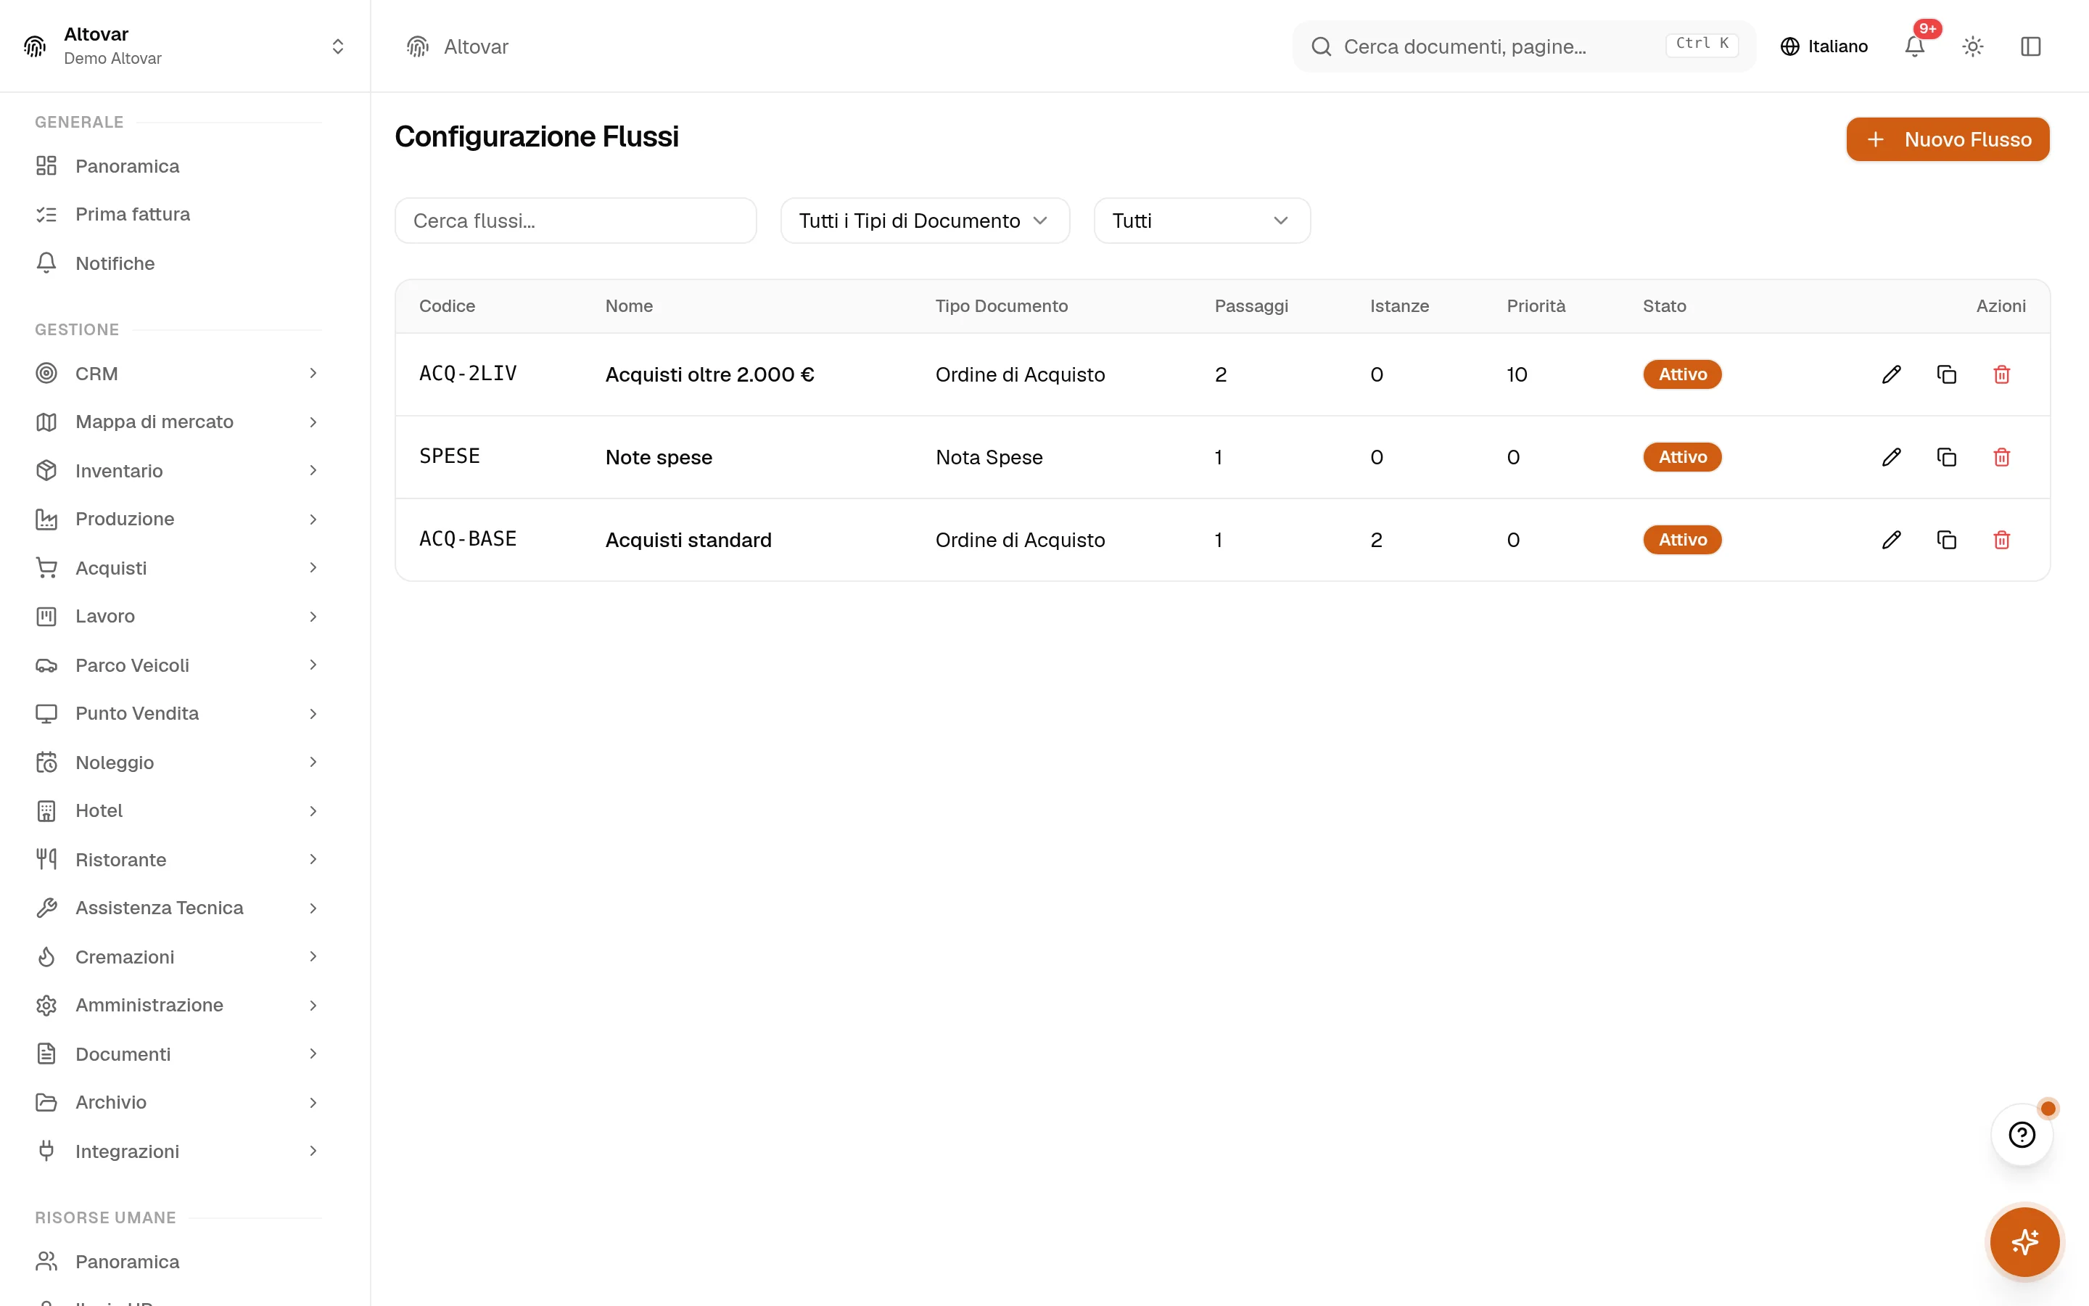
Task: Delete the ACQ-2LIV flow
Action: click(2002, 374)
